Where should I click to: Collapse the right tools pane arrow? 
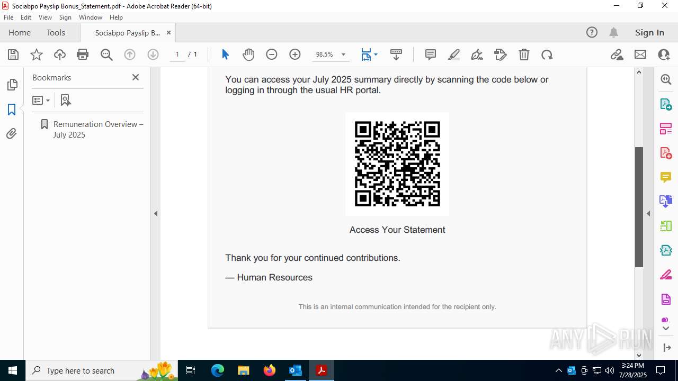[648, 214]
